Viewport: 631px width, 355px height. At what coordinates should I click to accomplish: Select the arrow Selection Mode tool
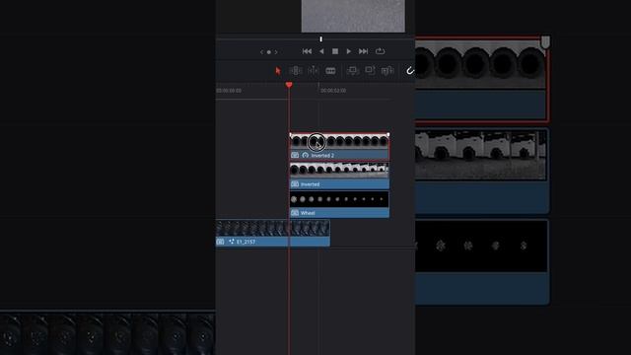coord(278,71)
